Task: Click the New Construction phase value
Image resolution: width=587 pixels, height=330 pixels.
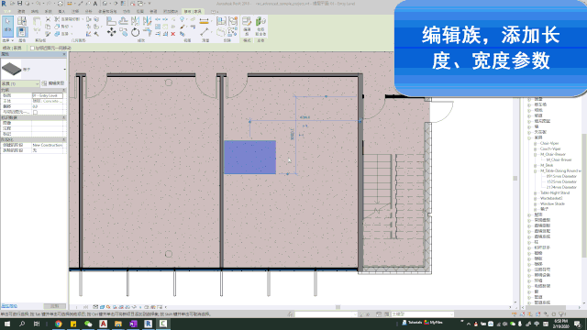Action: tap(48, 145)
